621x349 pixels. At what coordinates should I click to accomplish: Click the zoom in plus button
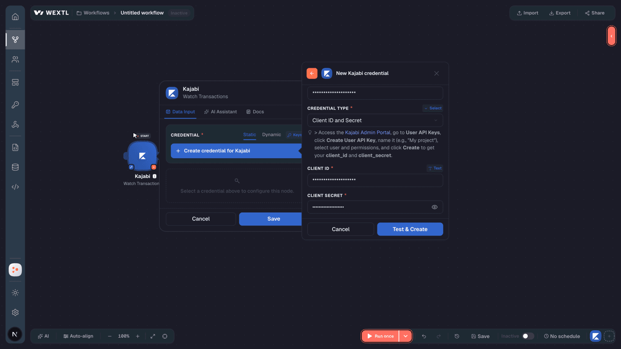(x=138, y=336)
